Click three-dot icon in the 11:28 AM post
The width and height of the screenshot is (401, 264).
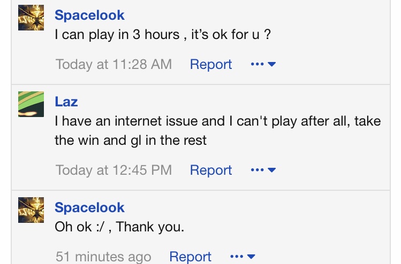(x=258, y=64)
